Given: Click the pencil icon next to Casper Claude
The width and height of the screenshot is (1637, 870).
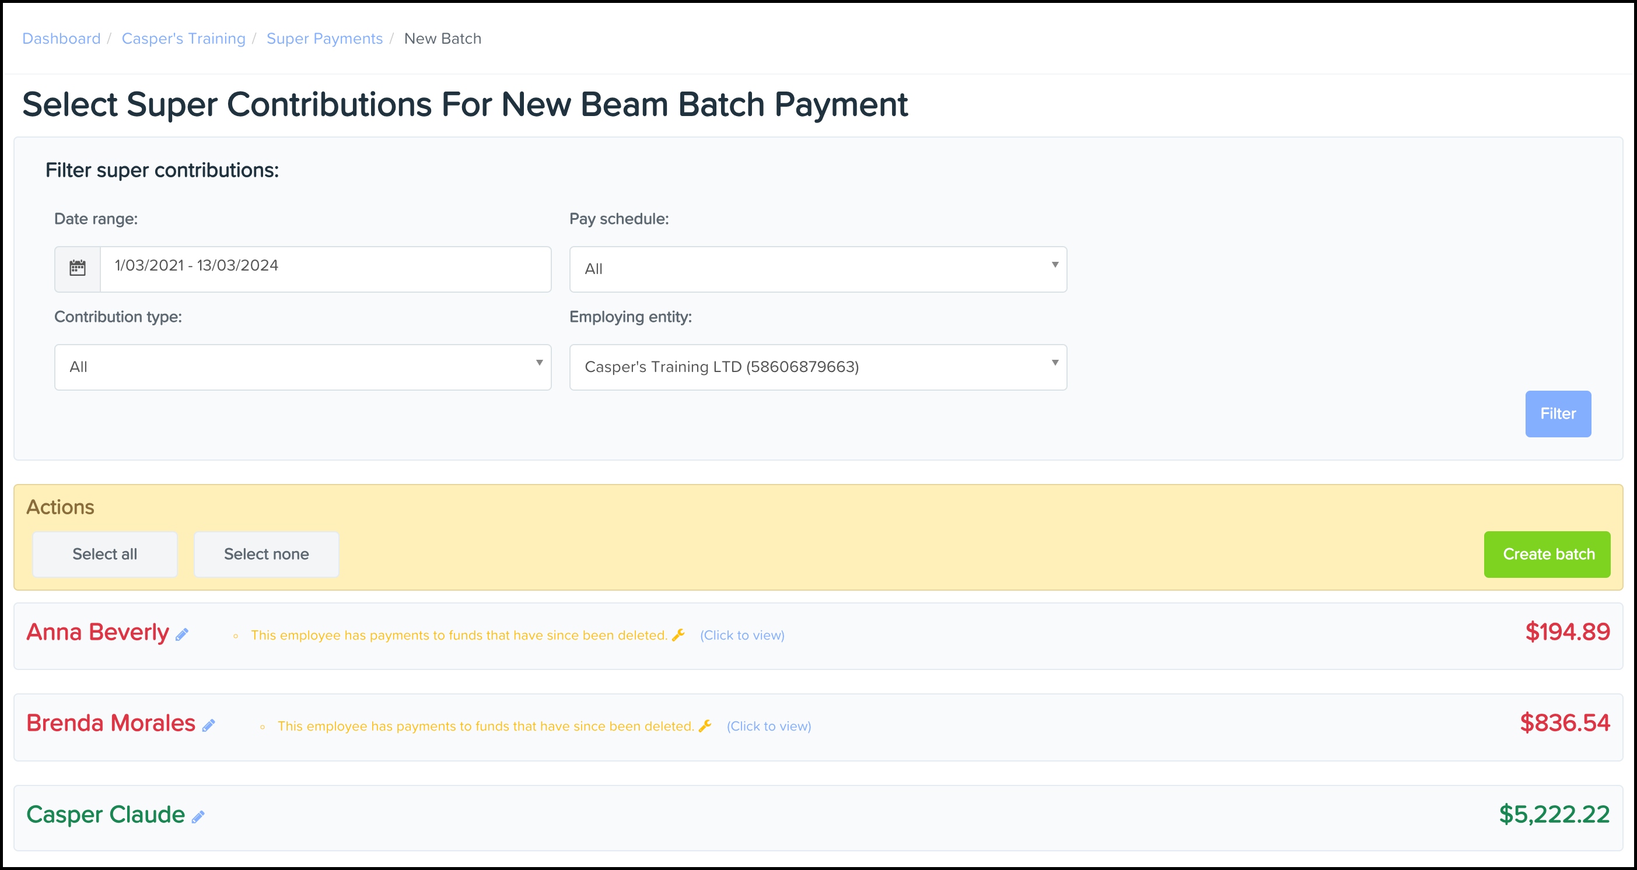Looking at the screenshot, I should point(198,817).
